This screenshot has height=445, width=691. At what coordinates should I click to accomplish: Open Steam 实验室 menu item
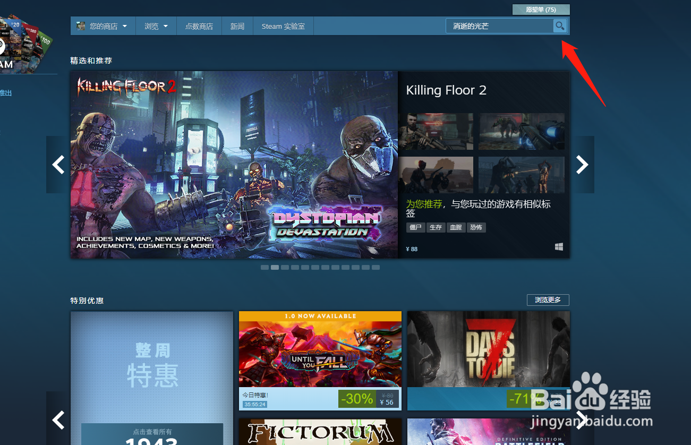tap(283, 26)
